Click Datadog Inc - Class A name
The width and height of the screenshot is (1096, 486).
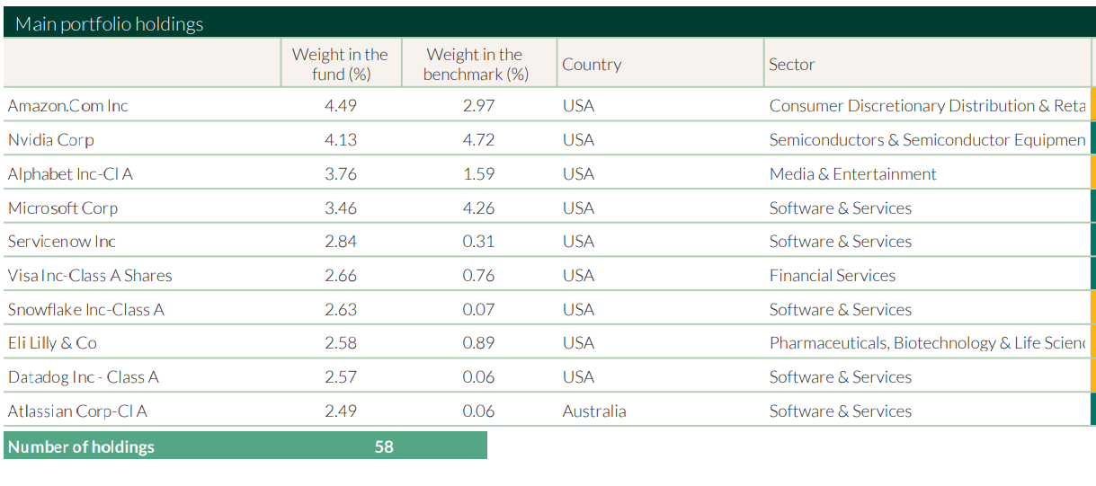pyautogui.click(x=84, y=377)
